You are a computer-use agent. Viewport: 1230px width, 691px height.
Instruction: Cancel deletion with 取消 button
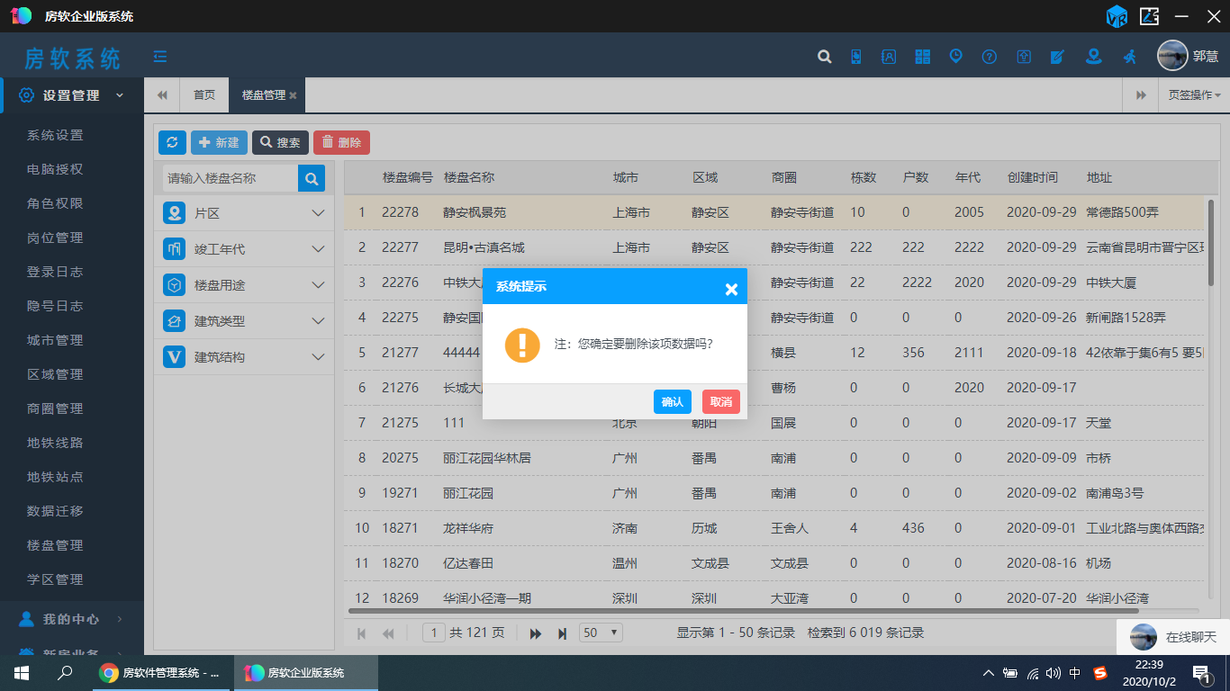coord(721,401)
